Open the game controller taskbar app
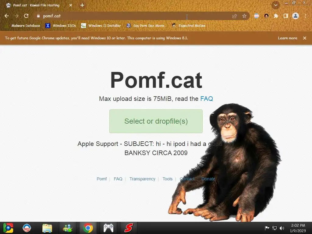Screen dimensions: 312x234 click(108, 228)
